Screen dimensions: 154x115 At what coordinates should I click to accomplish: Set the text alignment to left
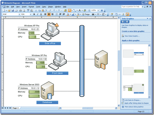(45, 14)
